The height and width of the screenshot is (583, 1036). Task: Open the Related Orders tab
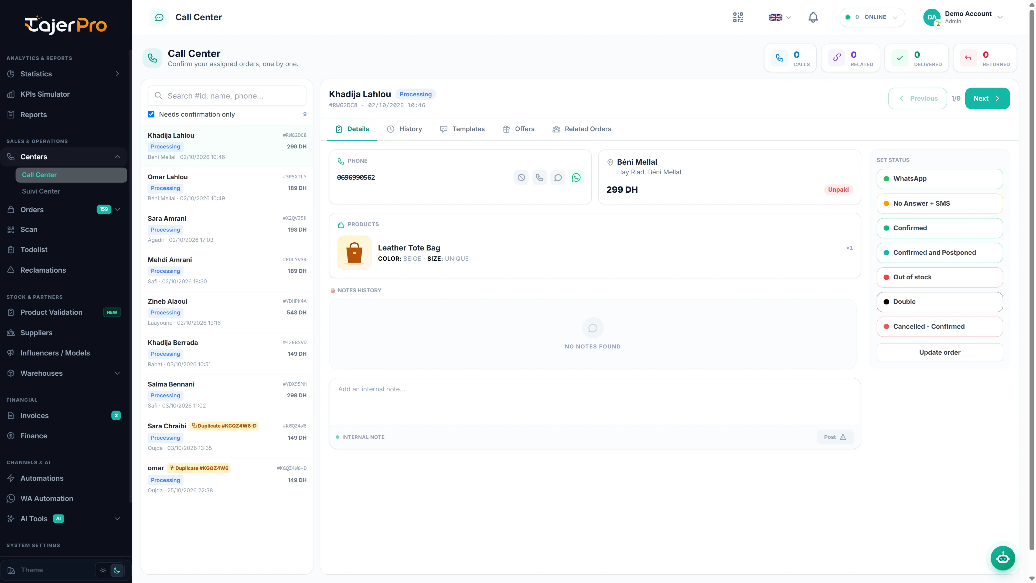point(582,129)
